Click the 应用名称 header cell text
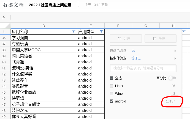Viewport: 190px width, 119px height. pyautogui.click(x=20, y=32)
